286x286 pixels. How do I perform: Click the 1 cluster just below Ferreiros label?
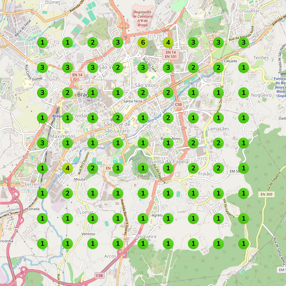pos(42,193)
